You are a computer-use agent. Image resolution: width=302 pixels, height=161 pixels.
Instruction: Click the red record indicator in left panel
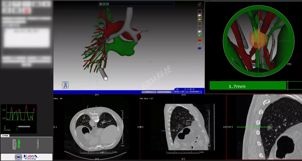coord(27,11)
